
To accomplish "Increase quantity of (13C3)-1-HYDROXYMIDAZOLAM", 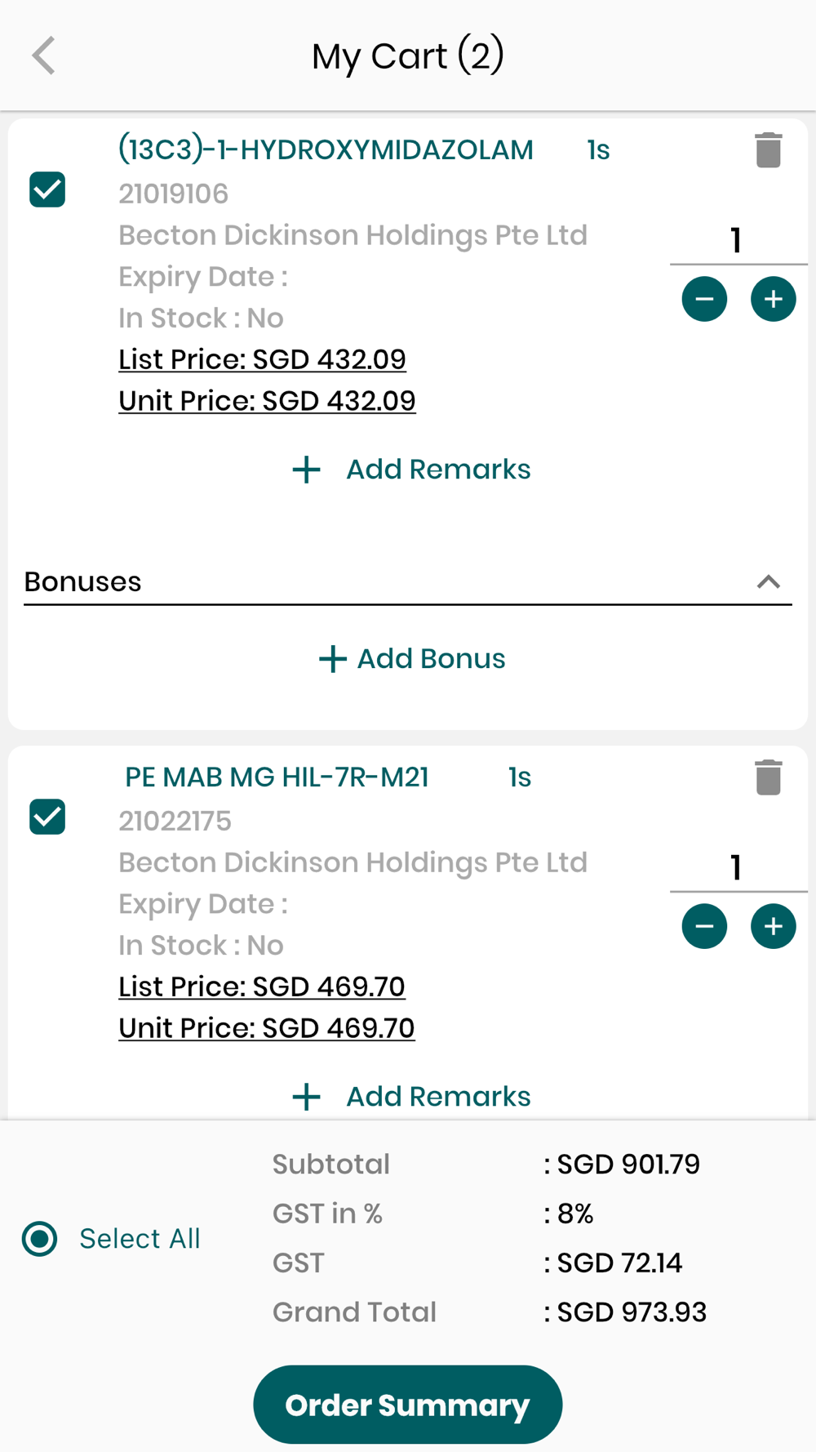I will click(773, 299).
